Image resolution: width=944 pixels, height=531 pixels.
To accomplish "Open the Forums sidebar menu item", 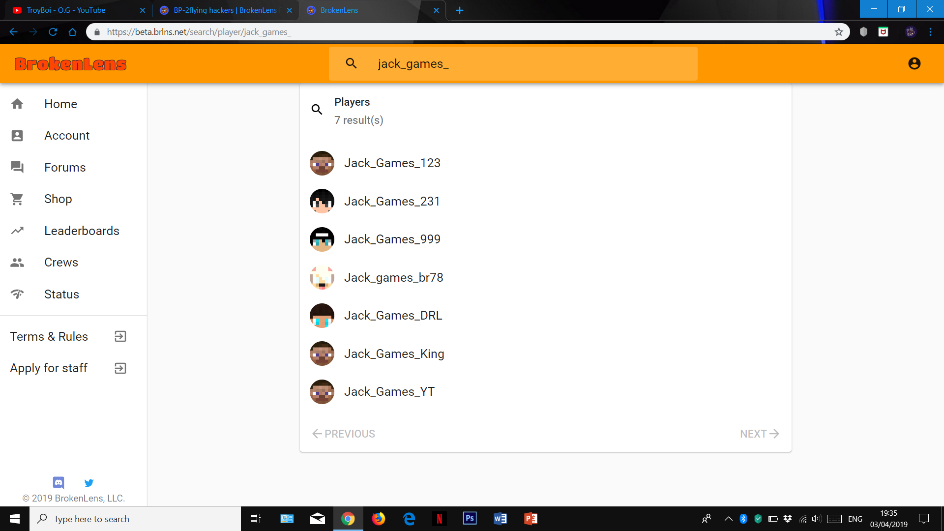I will (x=73, y=167).
